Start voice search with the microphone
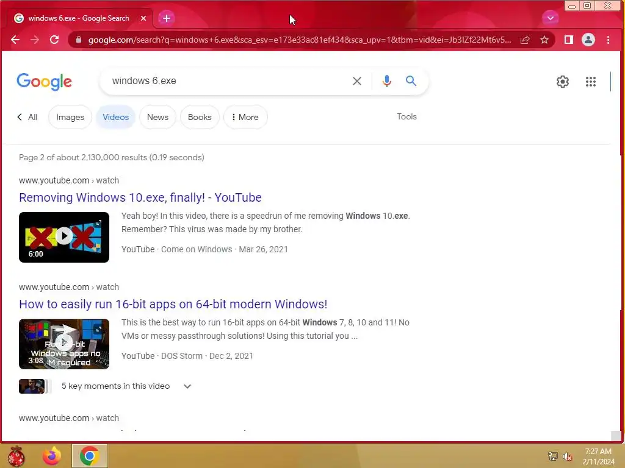 386,81
